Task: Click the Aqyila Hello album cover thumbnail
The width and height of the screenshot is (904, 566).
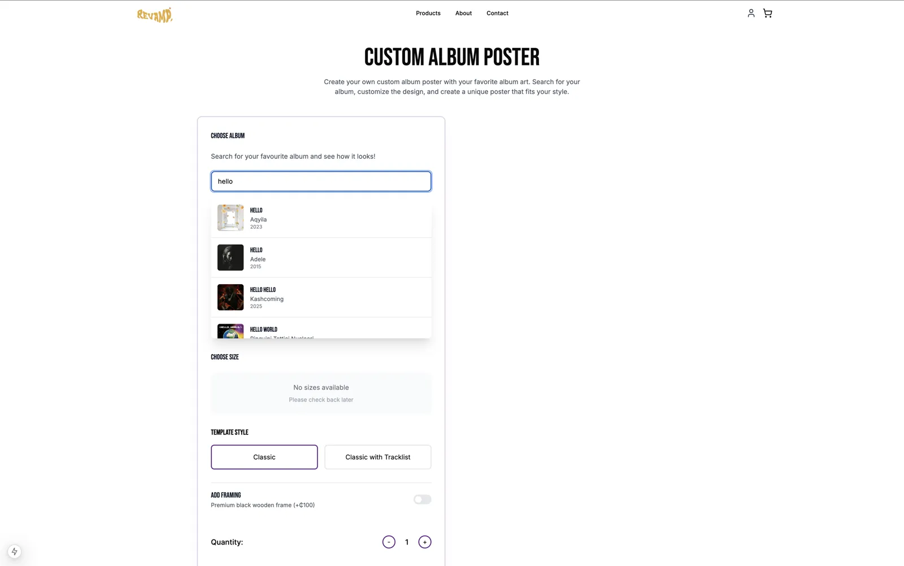Action: pyautogui.click(x=231, y=217)
